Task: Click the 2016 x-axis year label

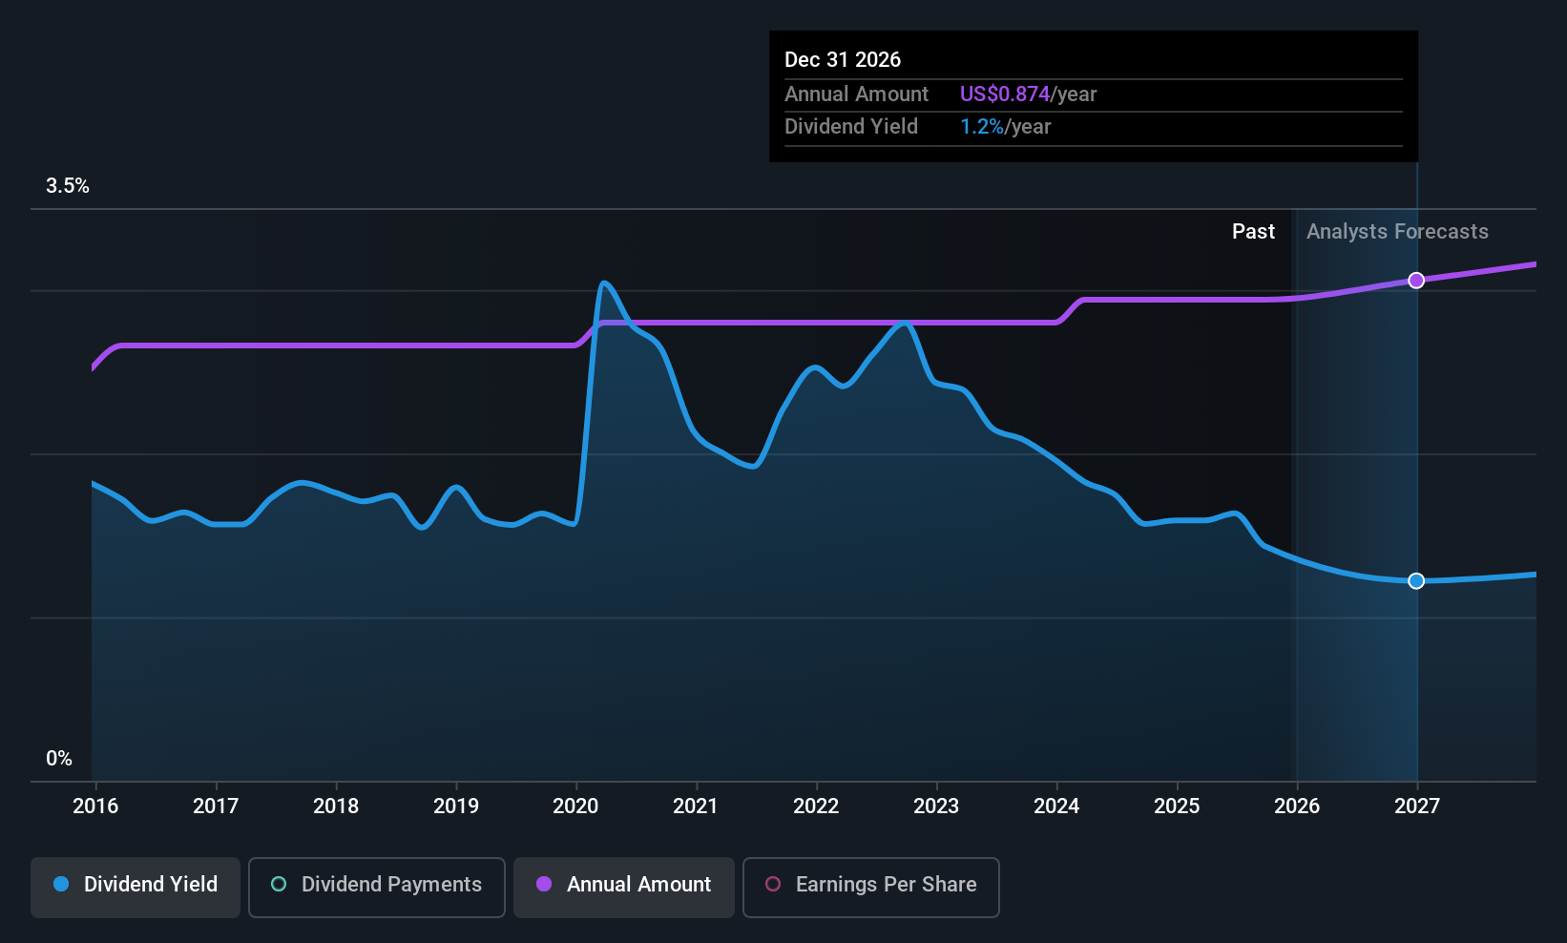Action: (x=95, y=807)
